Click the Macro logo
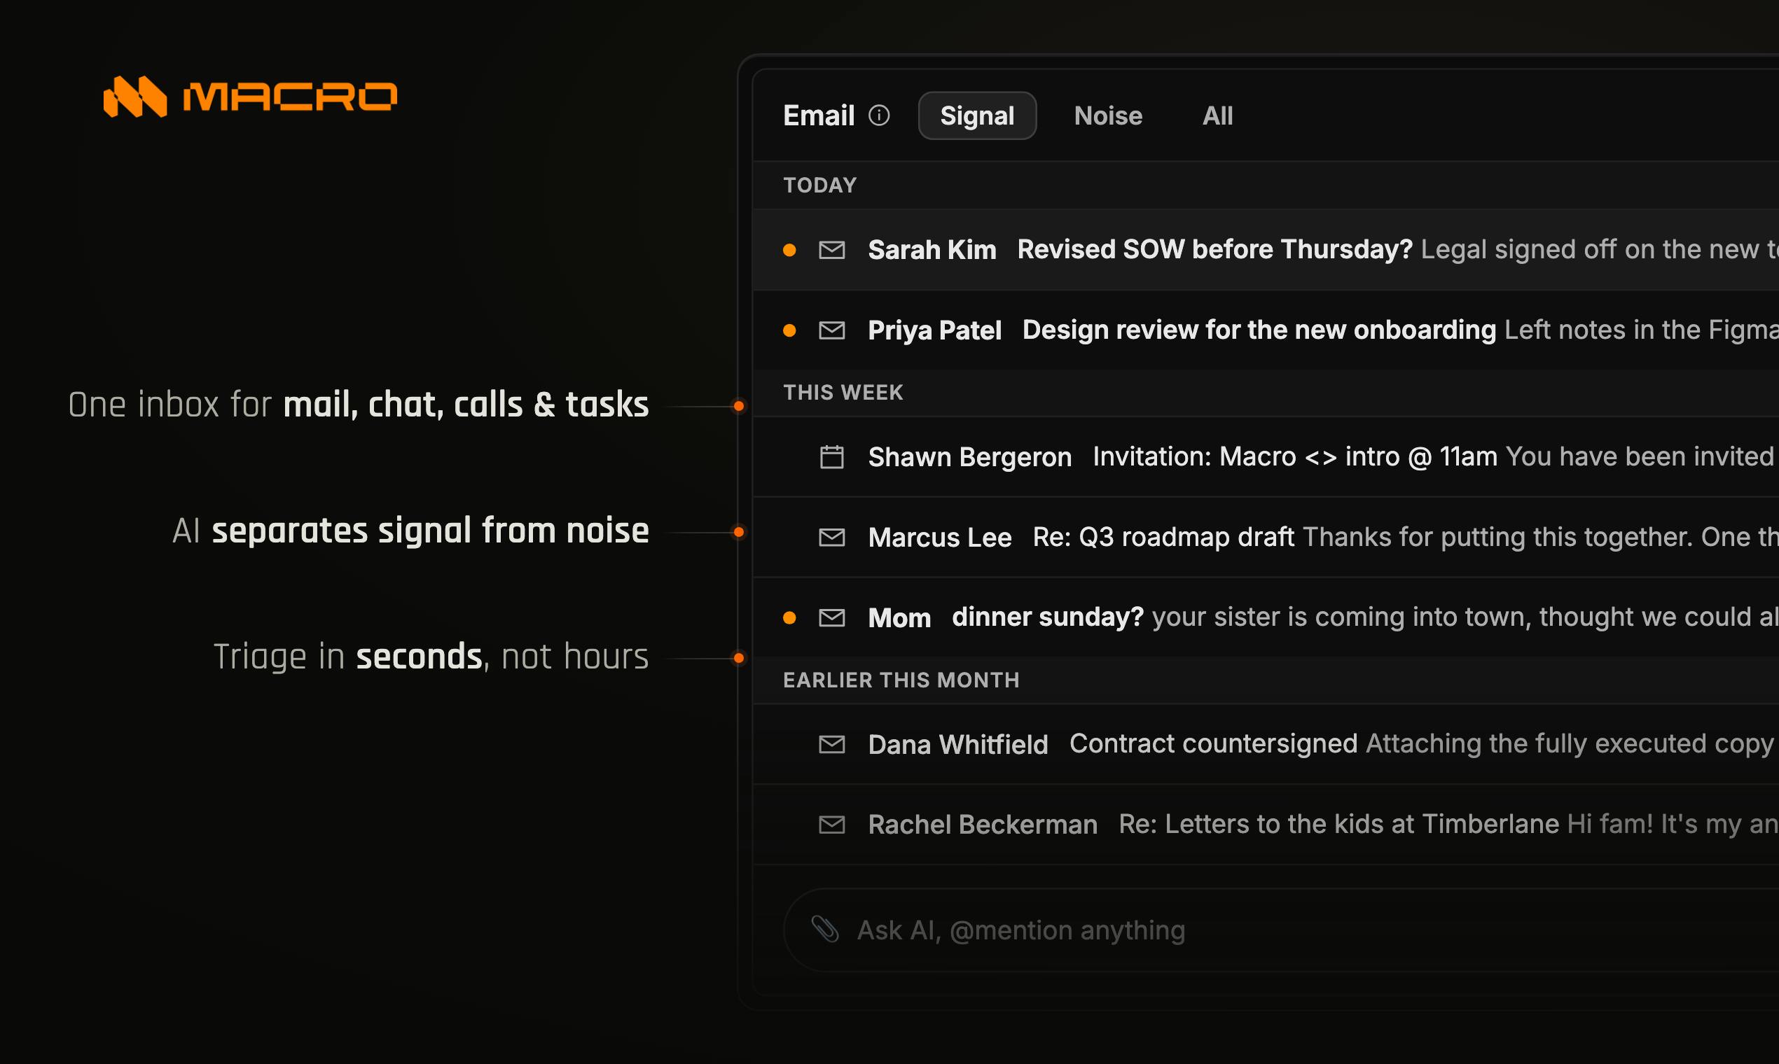1779x1064 pixels. coord(249,96)
